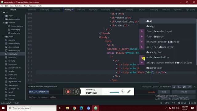Close the find and replace panel
The width and height of the screenshot is (197, 111).
195,87
